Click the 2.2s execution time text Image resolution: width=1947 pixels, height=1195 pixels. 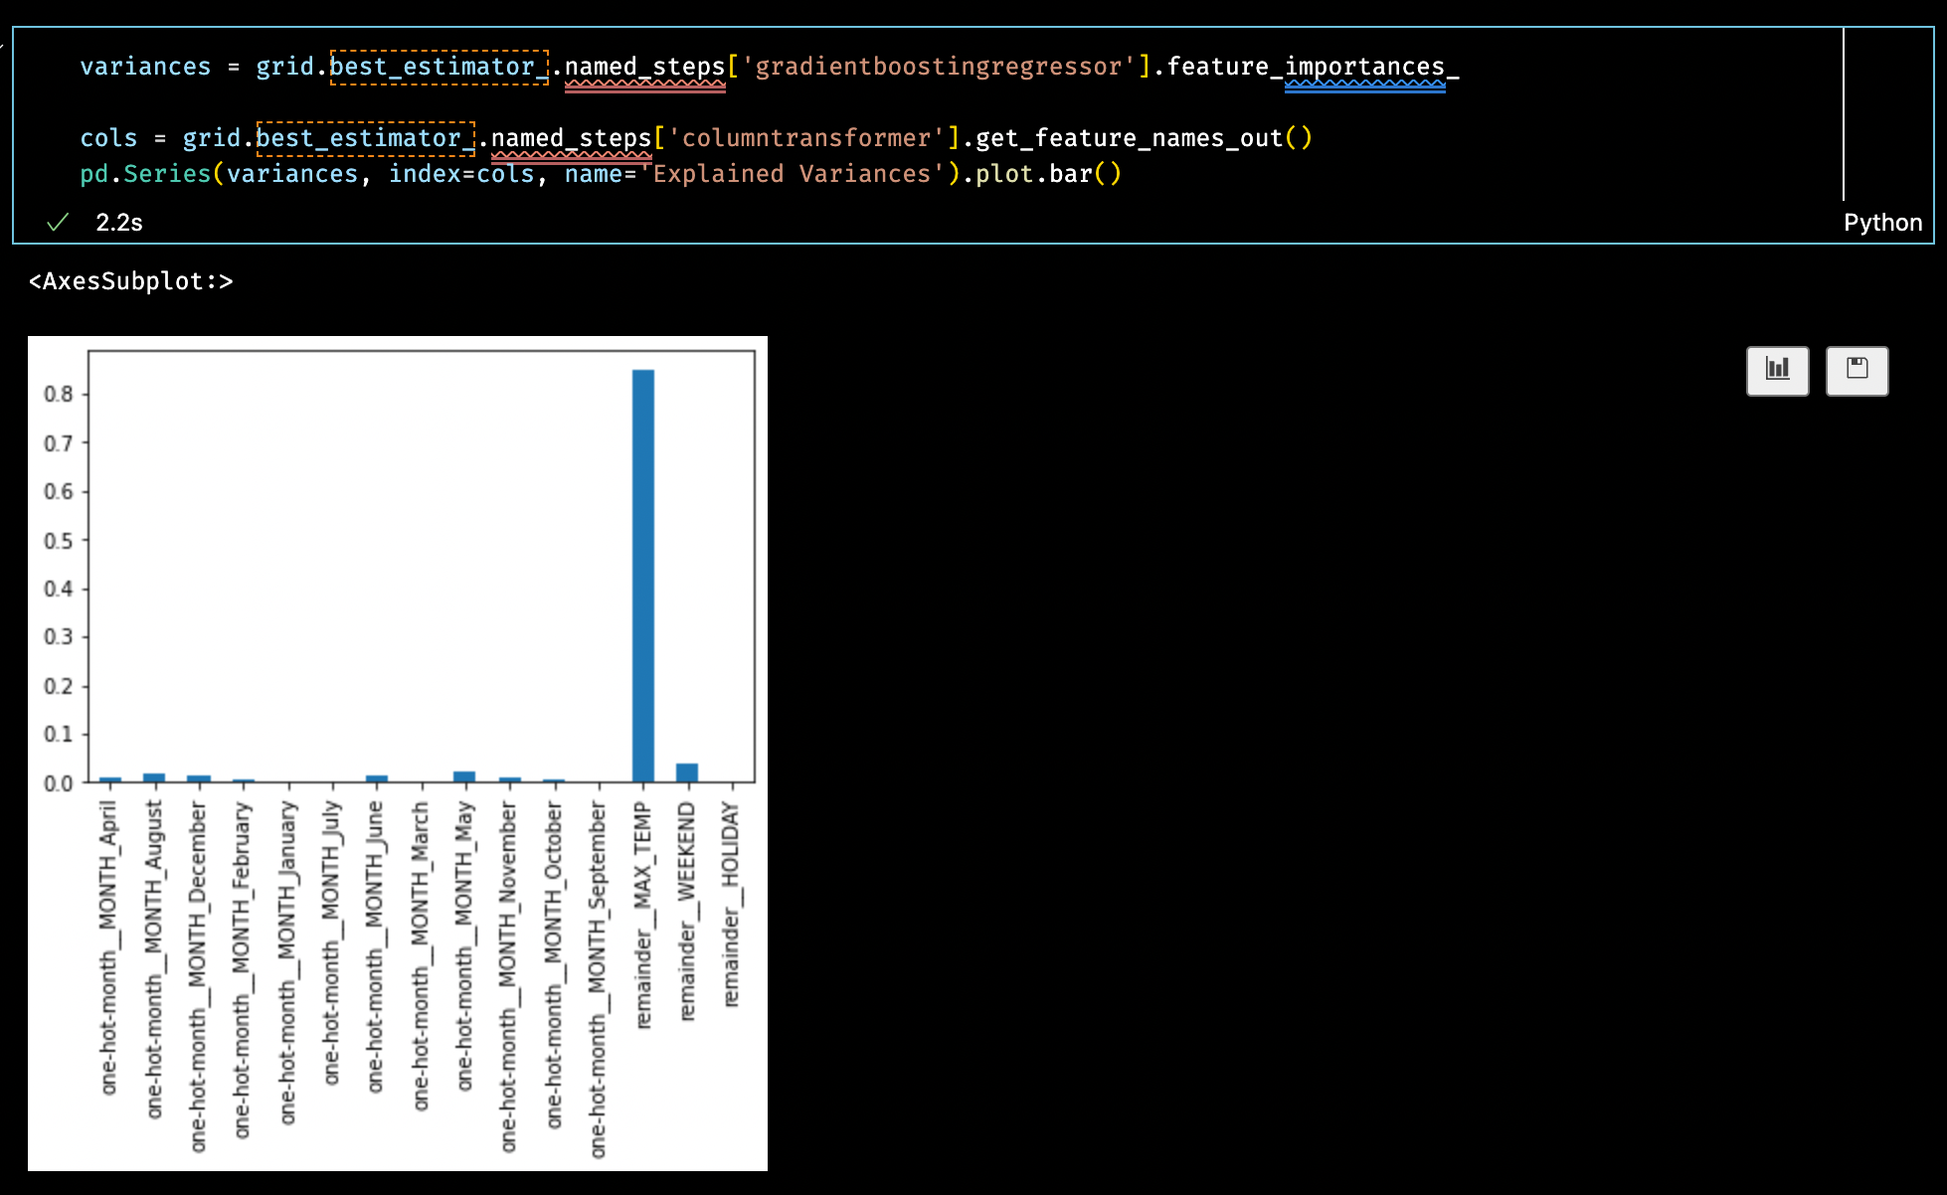click(x=119, y=222)
